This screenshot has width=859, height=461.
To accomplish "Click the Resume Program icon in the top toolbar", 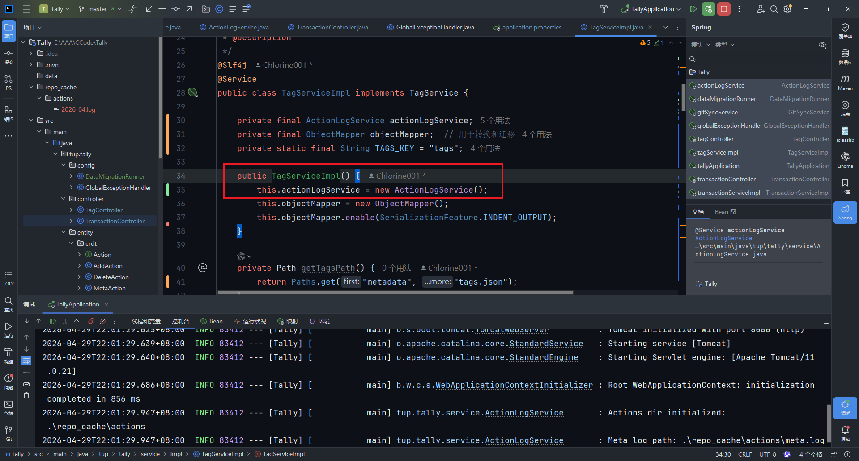I will tap(693, 9).
